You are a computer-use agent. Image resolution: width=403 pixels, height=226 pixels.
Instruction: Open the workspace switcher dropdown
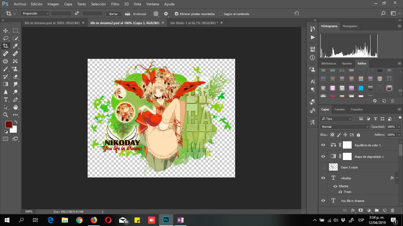pos(395,14)
